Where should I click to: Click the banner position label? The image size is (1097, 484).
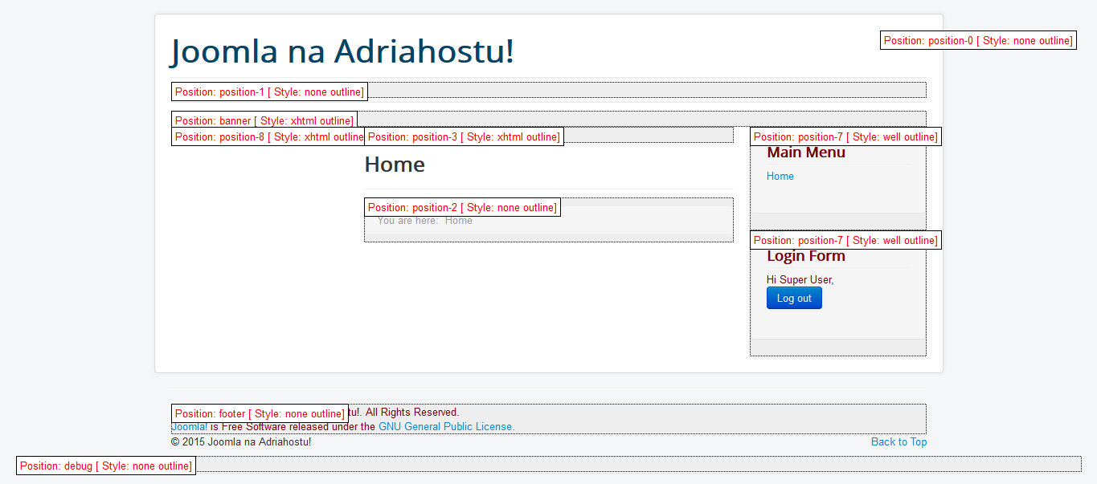click(264, 120)
